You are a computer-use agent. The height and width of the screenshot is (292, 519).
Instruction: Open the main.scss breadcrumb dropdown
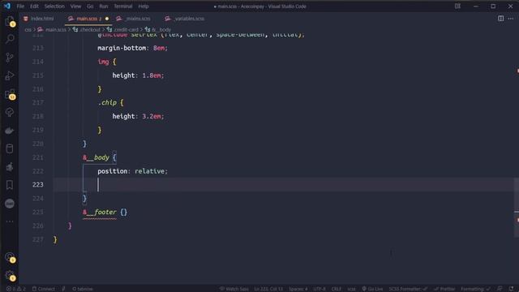pos(52,29)
